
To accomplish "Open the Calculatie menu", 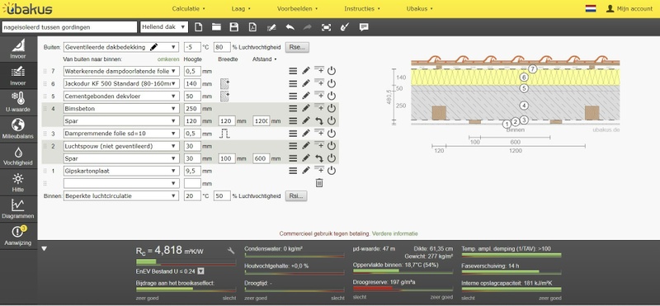I will point(189,8).
